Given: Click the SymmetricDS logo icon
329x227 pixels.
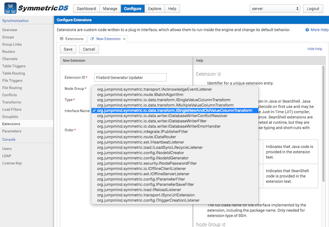Looking at the screenshot, I should click(x=10, y=8).
